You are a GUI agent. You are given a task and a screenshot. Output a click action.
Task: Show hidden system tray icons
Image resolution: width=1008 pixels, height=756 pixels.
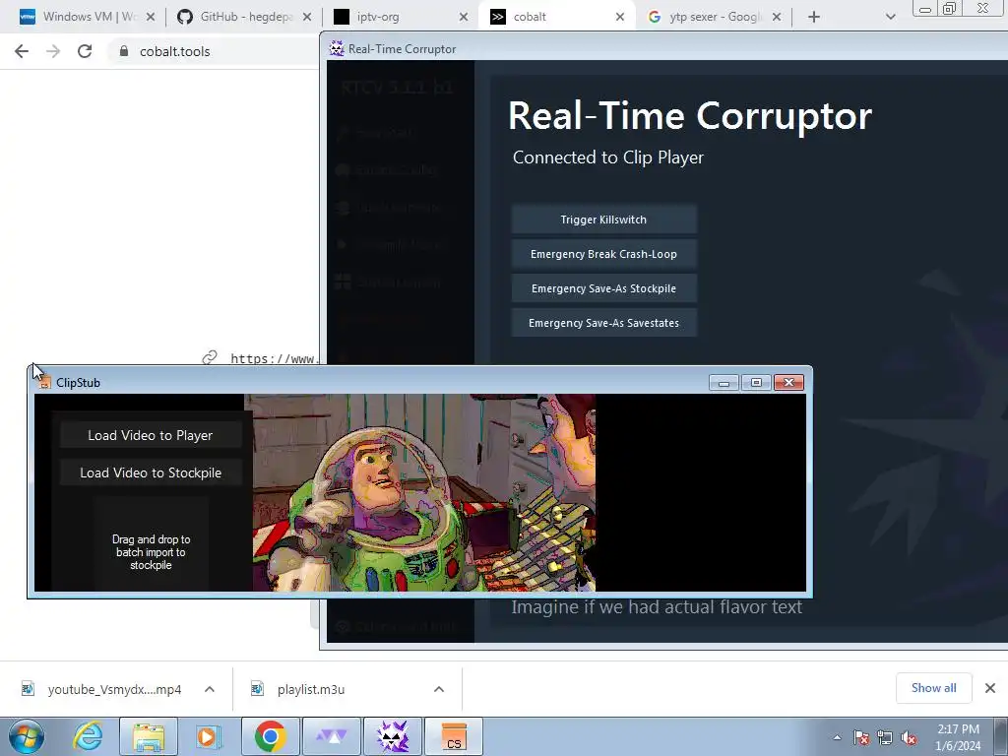point(837,737)
